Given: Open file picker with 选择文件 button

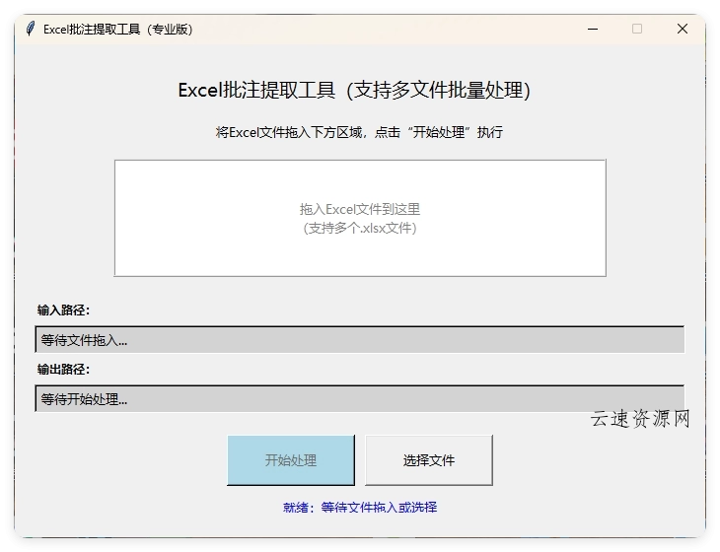Looking at the screenshot, I should (x=429, y=460).
